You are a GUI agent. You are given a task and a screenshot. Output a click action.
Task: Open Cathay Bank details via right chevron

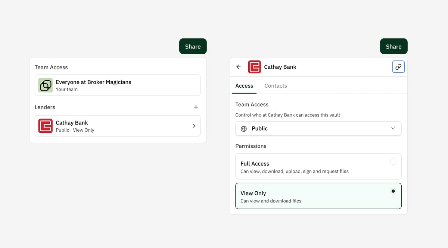point(194,126)
